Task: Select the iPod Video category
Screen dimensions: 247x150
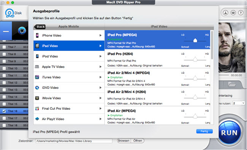Action: pos(69,56)
